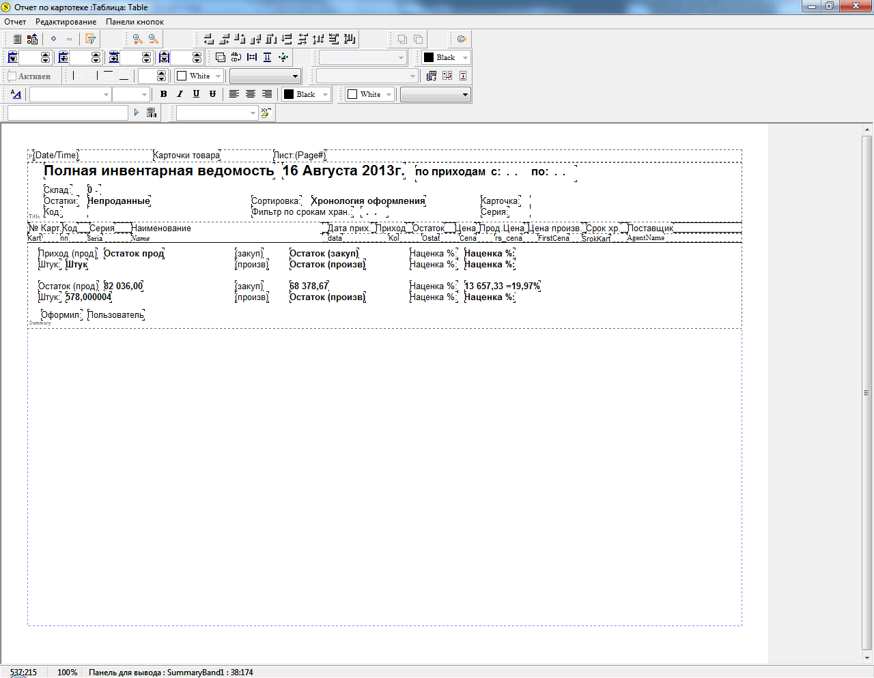Click the vertical scrollbar thumb

867,393
